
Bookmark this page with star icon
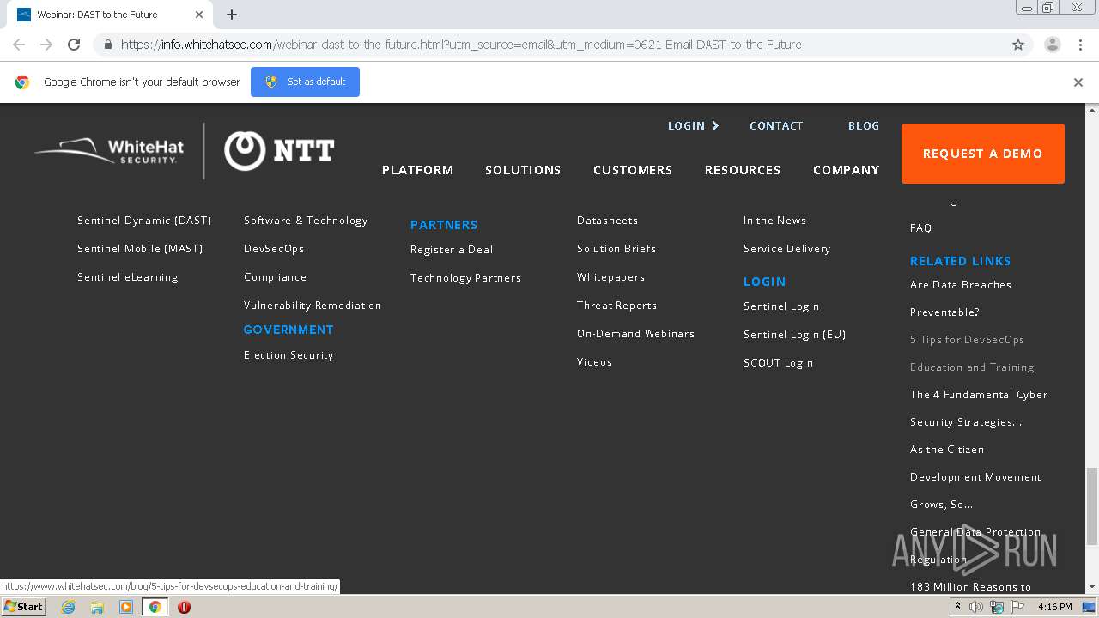1018,45
